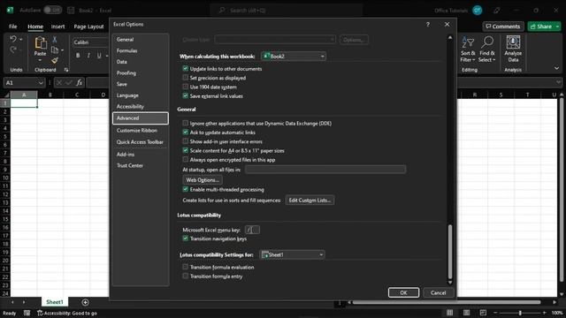The height and width of the screenshot is (318, 566).
Task: Collapse the ribbon chevron
Action: click(x=556, y=68)
